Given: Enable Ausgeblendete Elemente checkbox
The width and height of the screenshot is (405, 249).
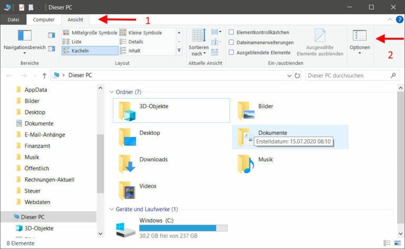Looking at the screenshot, I should click(x=232, y=52).
